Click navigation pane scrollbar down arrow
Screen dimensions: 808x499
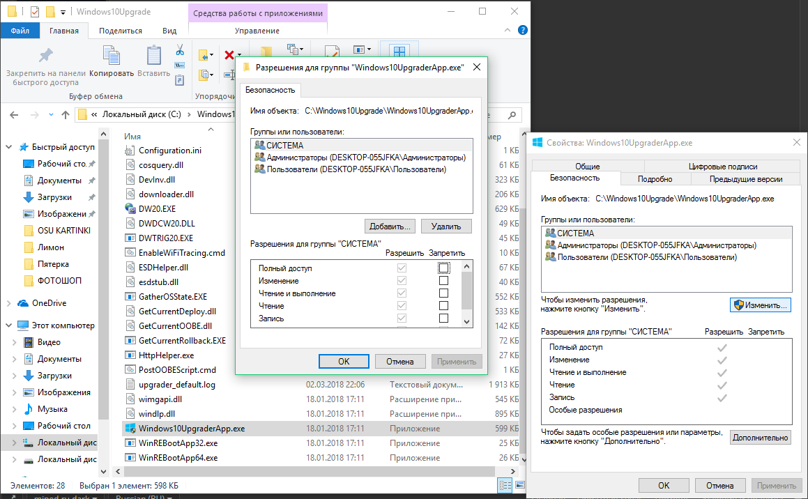coord(103,471)
